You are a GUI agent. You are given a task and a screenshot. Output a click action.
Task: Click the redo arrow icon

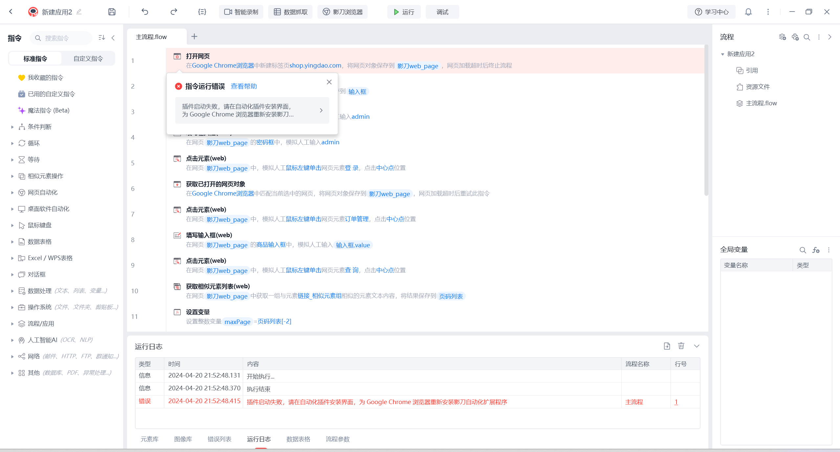tap(174, 12)
